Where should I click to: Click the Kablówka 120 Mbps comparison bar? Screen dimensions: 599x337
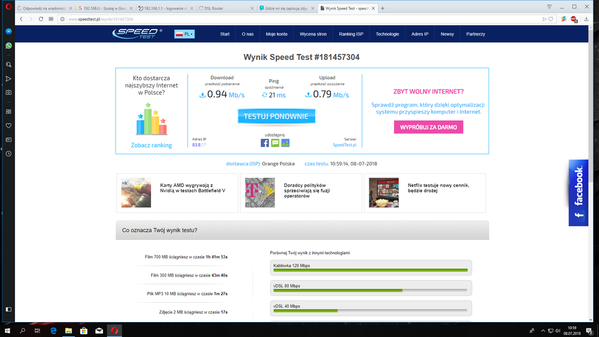pos(371,267)
